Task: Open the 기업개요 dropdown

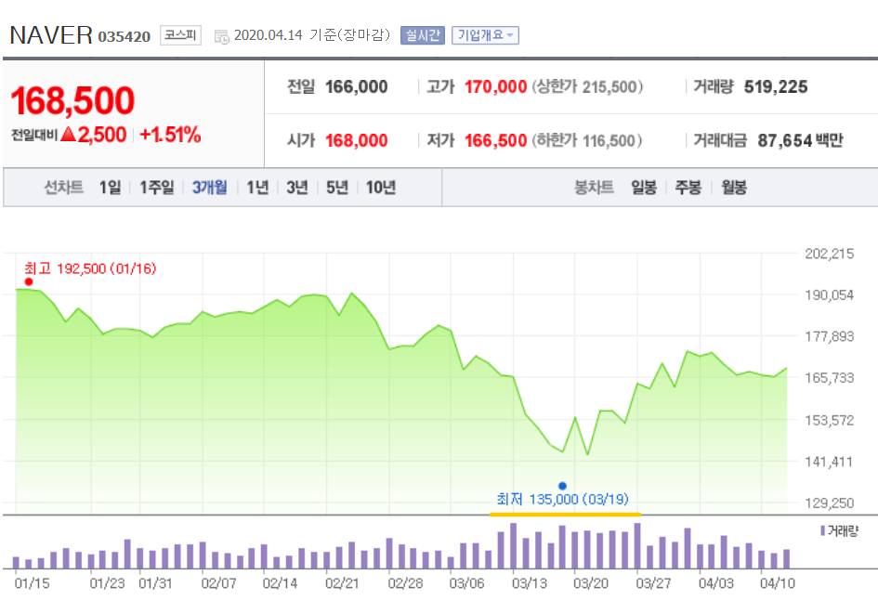Action: coord(485,35)
